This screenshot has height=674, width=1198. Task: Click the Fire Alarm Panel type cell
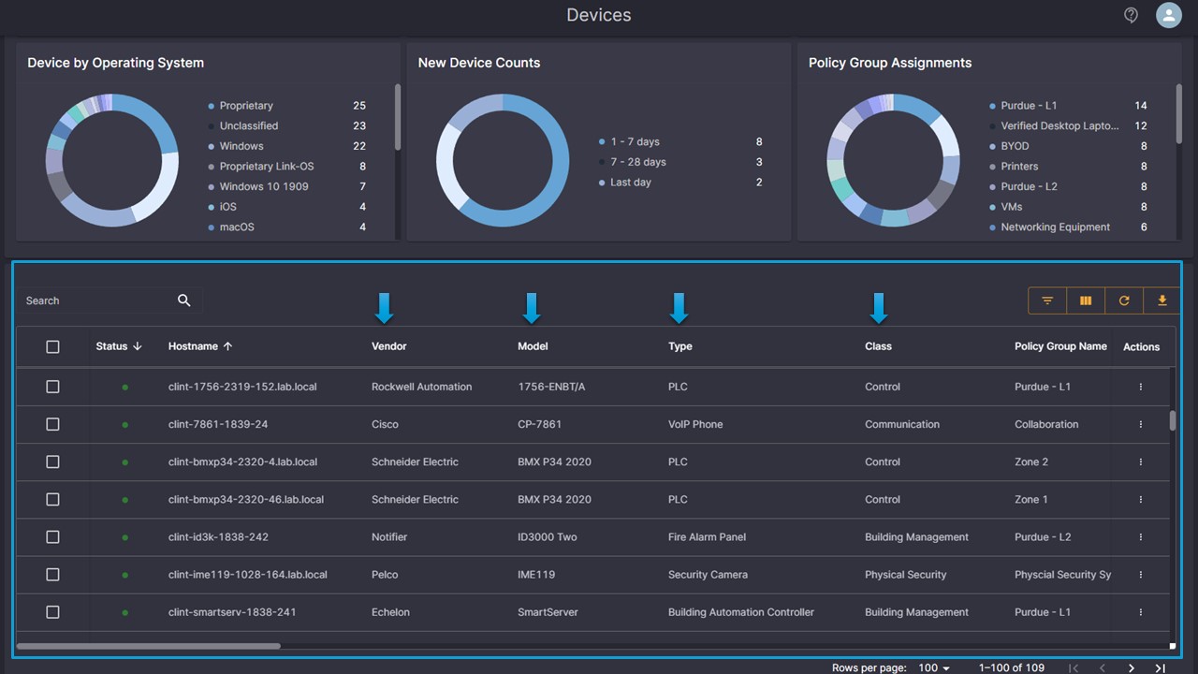pos(707,537)
